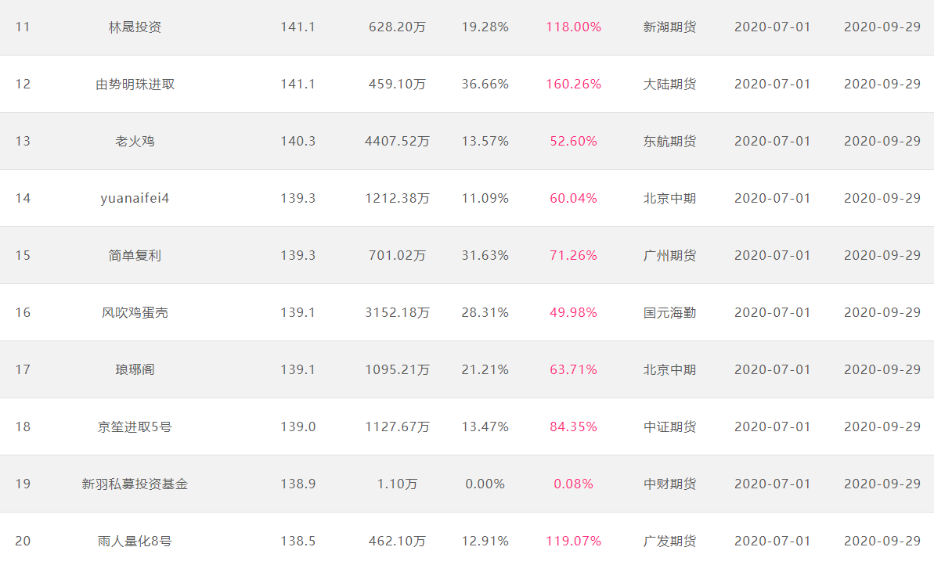Select rank number 16 row
The height and width of the screenshot is (565, 934).
point(467,312)
